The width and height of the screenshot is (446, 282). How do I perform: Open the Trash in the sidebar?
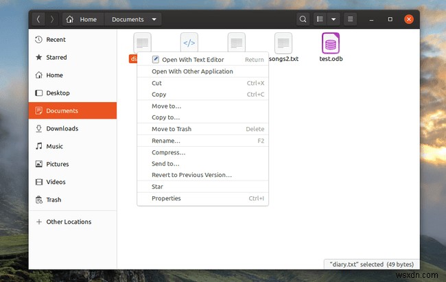click(x=54, y=200)
